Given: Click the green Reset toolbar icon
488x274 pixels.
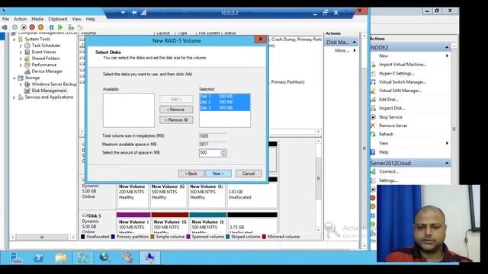Looking at the screenshot, I should [60, 27].
